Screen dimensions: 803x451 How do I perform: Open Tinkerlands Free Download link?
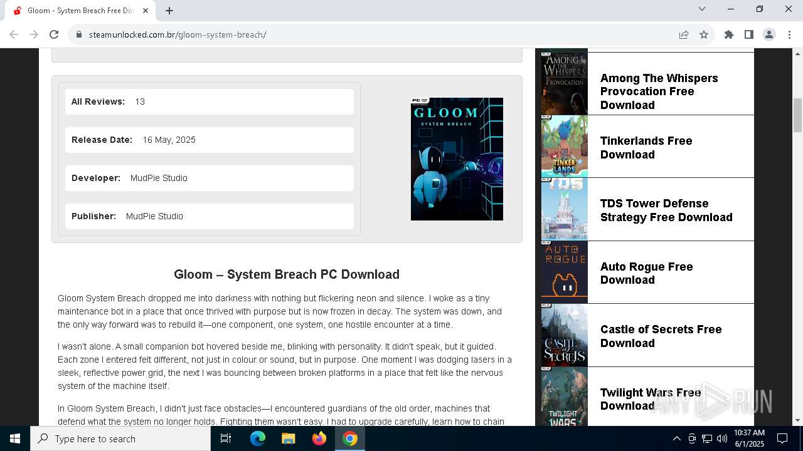(646, 148)
